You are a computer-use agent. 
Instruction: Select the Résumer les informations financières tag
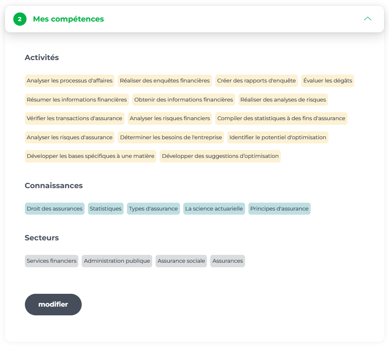(77, 100)
